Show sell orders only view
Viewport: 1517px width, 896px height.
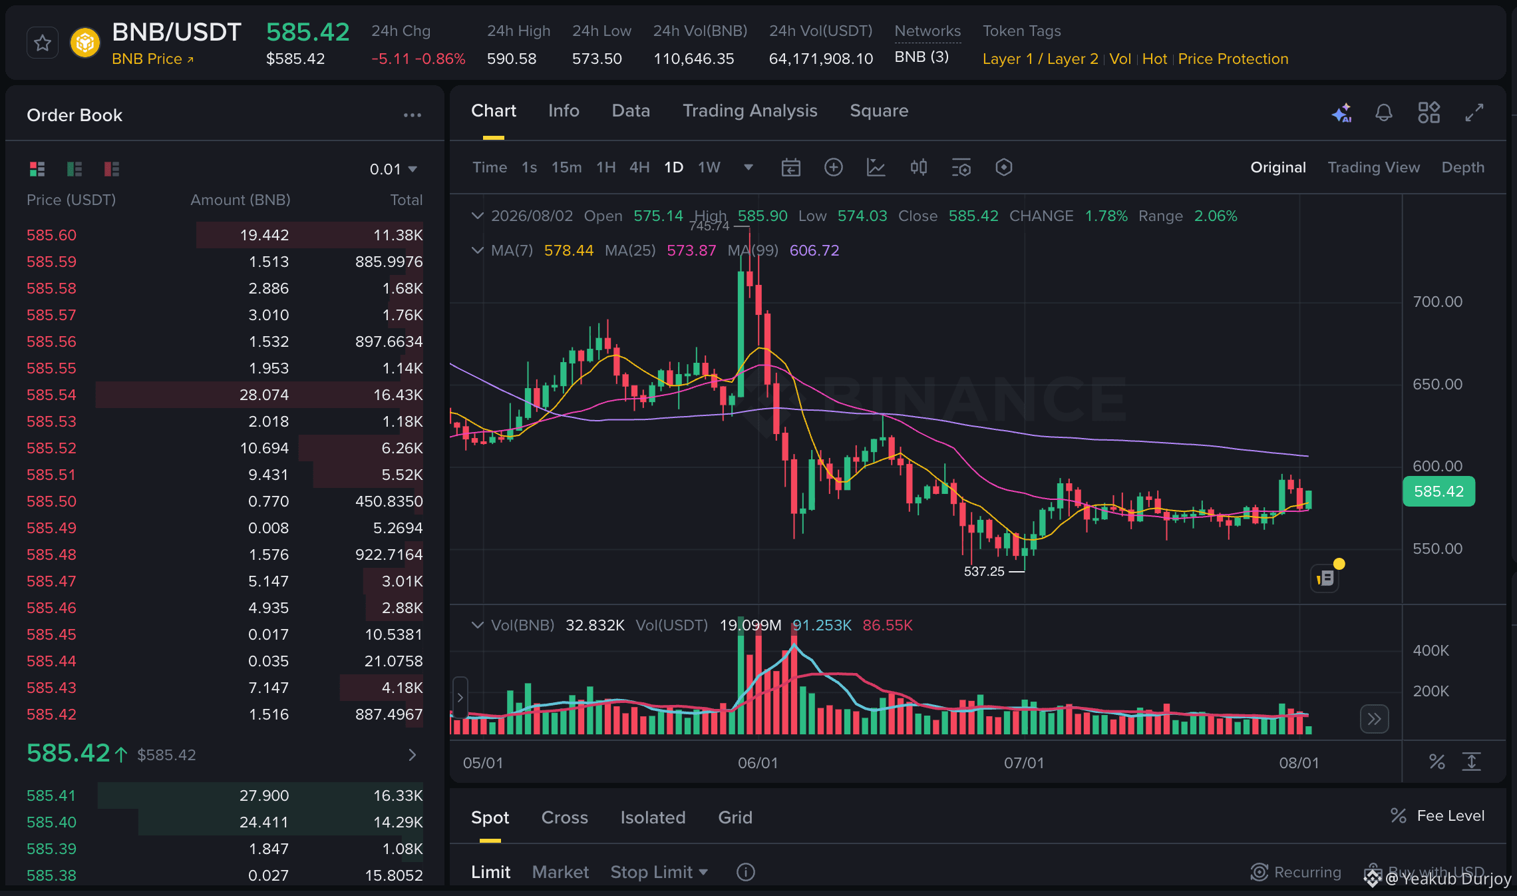pyautogui.click(x=112, y=169)
